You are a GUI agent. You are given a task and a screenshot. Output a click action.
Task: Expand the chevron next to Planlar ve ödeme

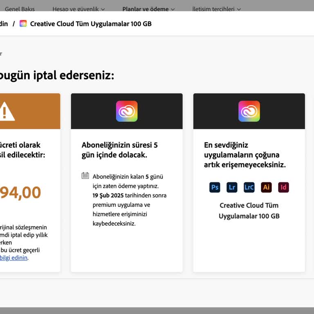tap(173, 9)
